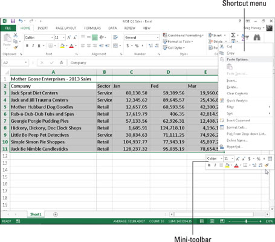Open the FILE tab
The width and height of the screenshot is (275, 242).
[8, 28]
